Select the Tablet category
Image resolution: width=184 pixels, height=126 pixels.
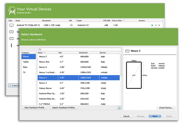26,62
